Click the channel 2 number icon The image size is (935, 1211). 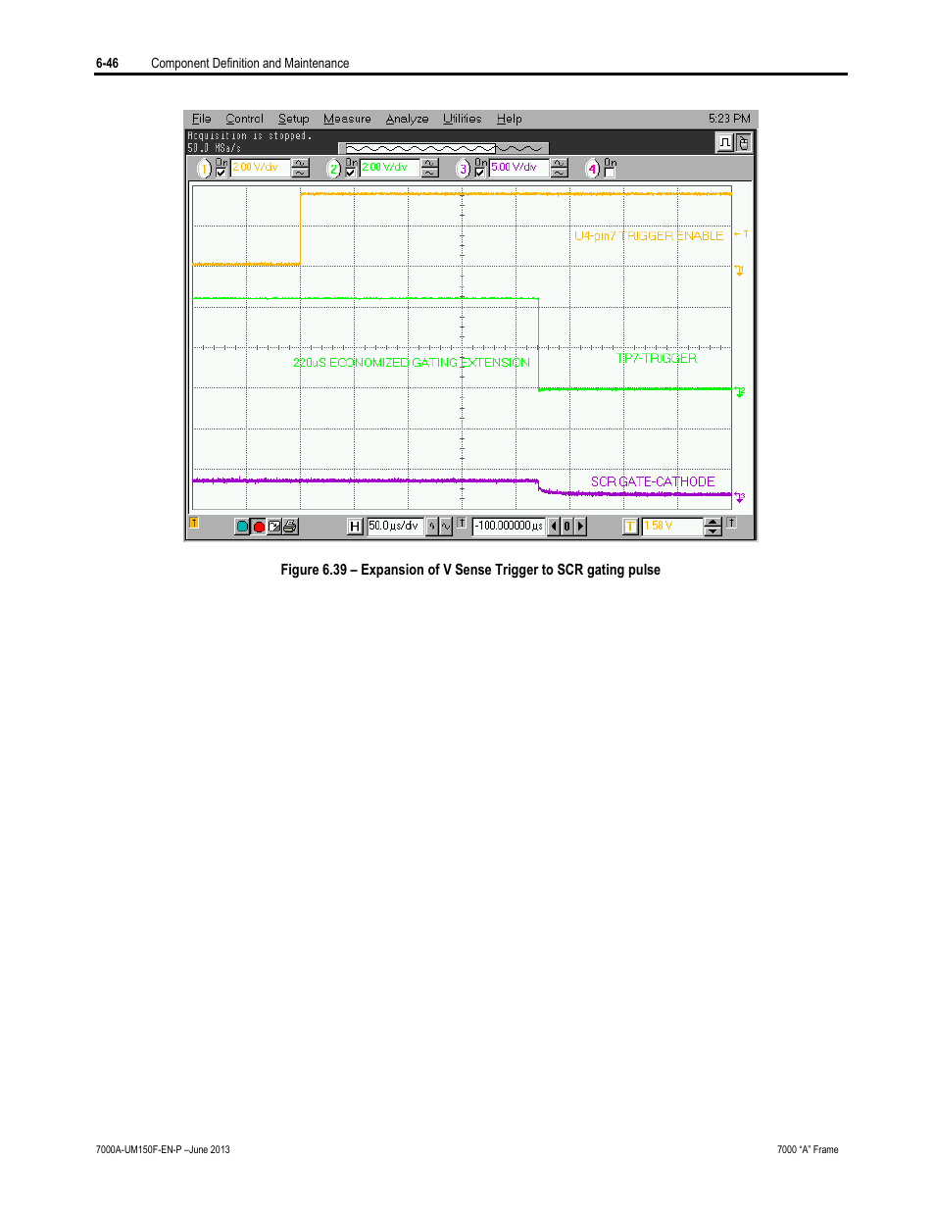click(x=333, y=169)
